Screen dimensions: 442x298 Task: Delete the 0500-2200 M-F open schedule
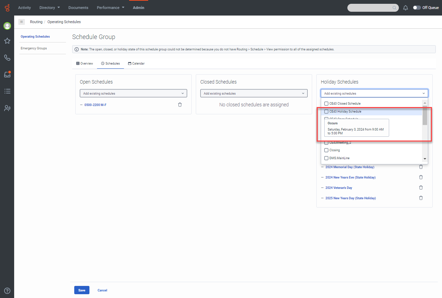[180, 105]
